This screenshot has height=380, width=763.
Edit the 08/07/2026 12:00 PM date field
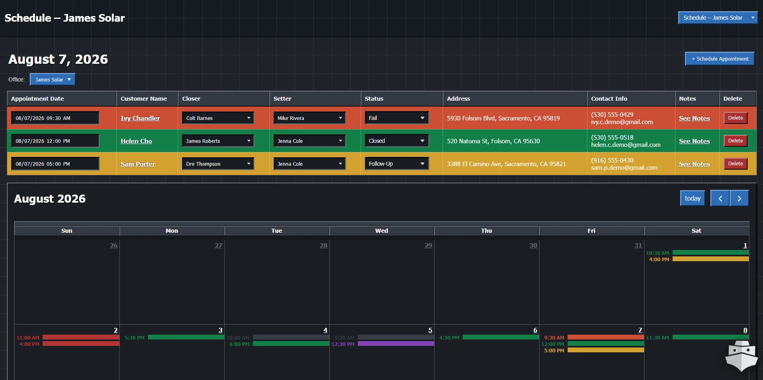[x=55, y=141]
